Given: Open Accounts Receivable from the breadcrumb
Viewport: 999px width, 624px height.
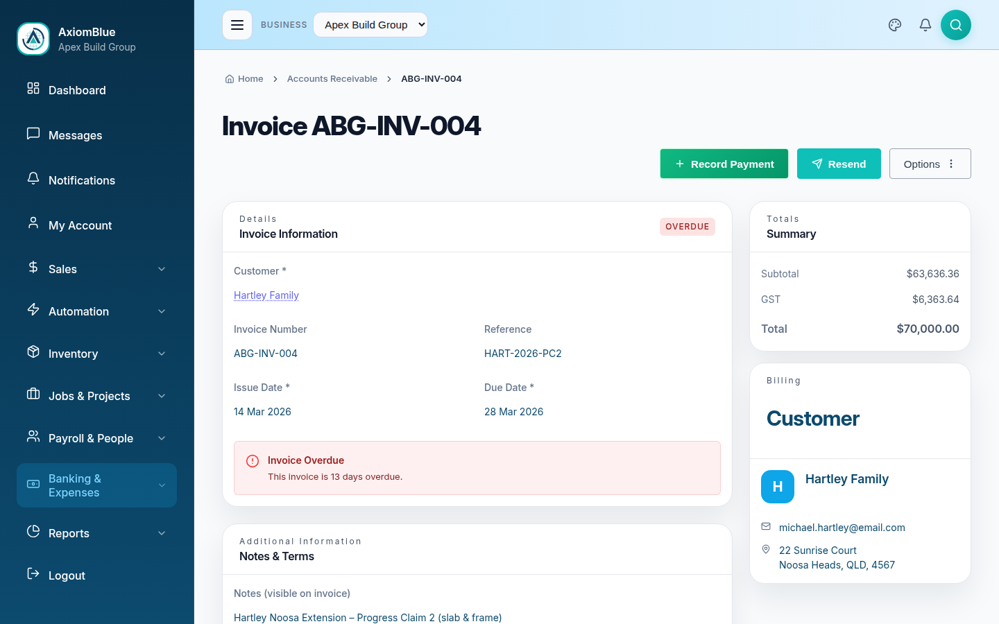Looking at the screenshot, I should [332, 78].
